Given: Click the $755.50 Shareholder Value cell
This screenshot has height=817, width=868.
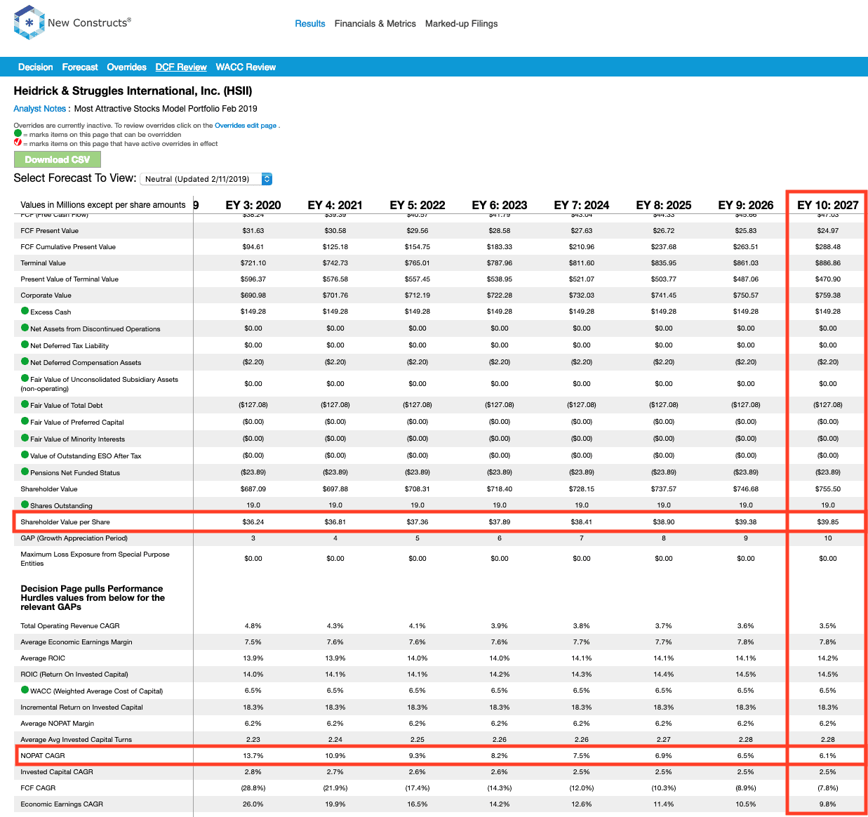Looking at the screenshot, I should click(x=828, y=489).
